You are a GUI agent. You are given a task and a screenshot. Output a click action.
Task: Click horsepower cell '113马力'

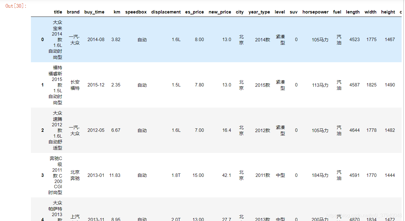click(x=320, y=85)
